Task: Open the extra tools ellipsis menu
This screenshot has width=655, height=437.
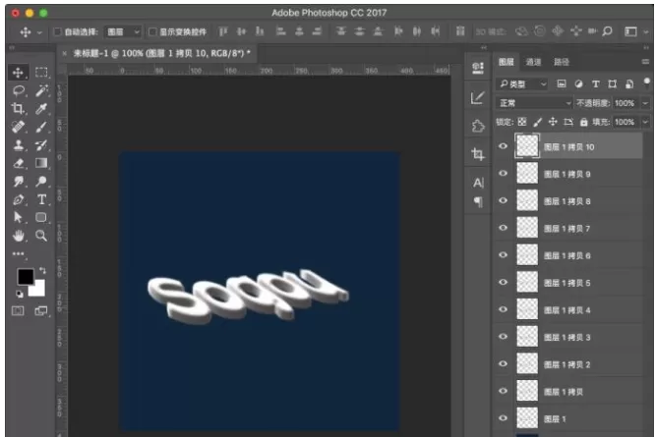Action: click(18, 253)
